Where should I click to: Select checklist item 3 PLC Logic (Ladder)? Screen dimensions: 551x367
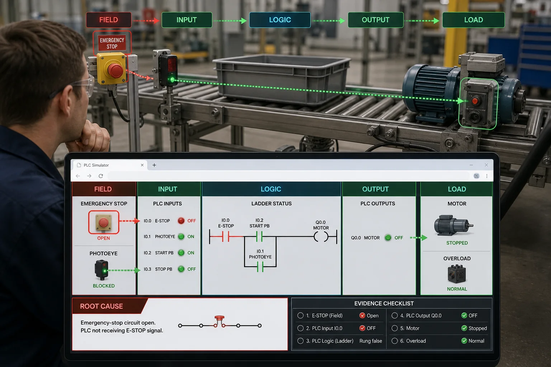click(301, 341)
